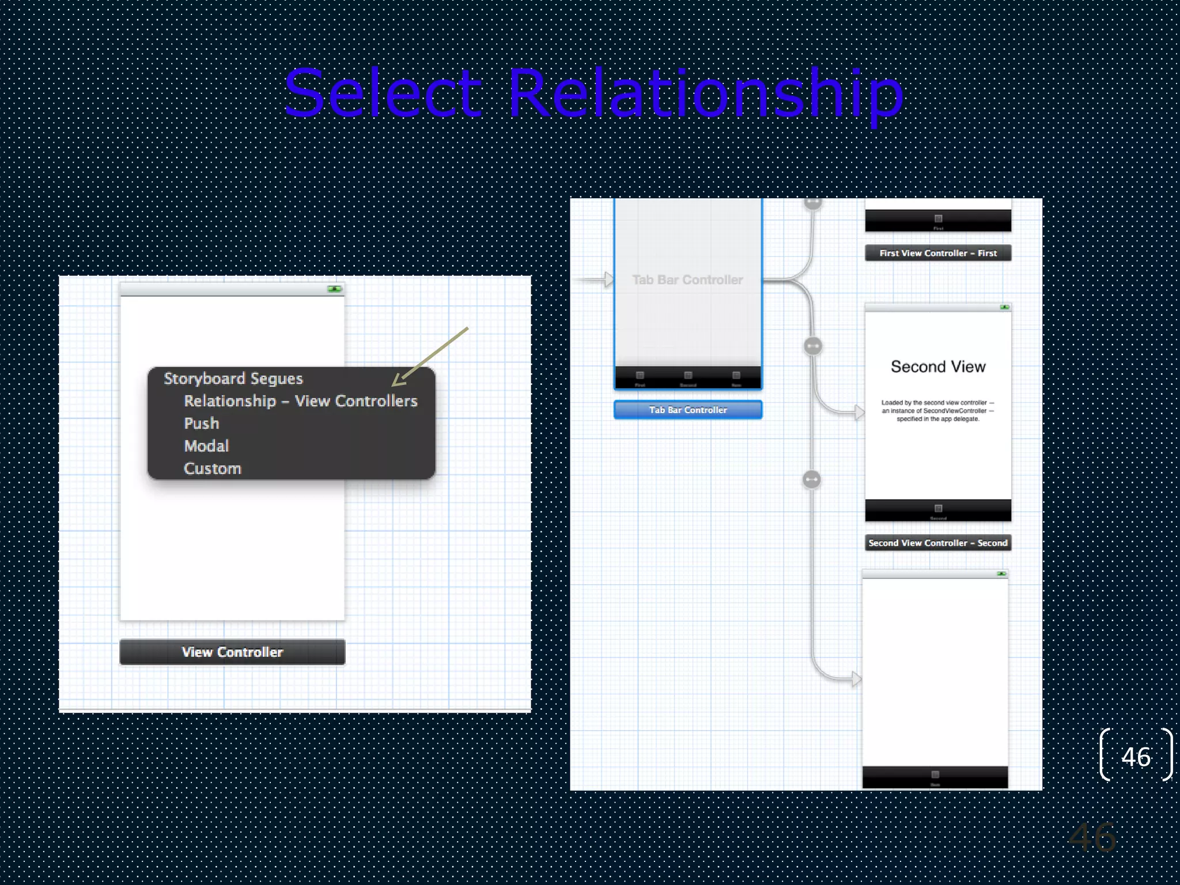Image resolution: width=1180 pixels, height=885 pixels.
Task: Click the green battery icon on View Controller
Action: pyautogui.click(x=334, y=289)
